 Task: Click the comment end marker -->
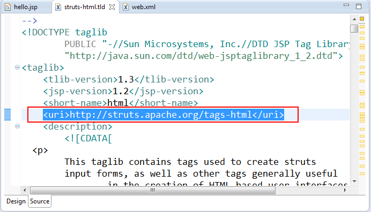pos(29,21)
